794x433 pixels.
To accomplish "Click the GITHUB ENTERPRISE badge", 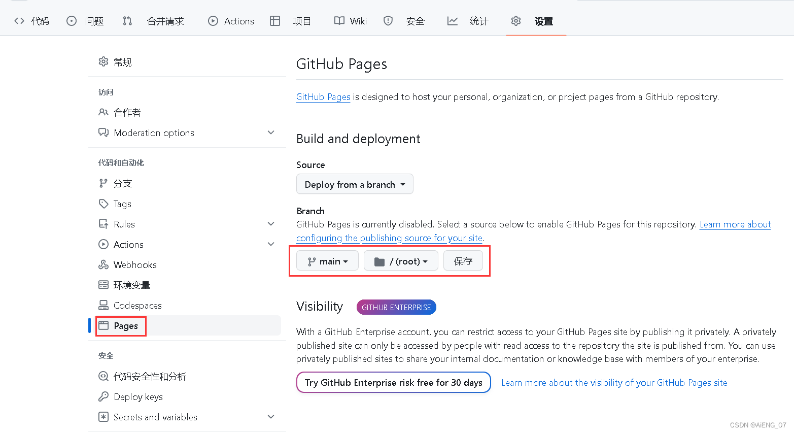I will pos(396,307).
